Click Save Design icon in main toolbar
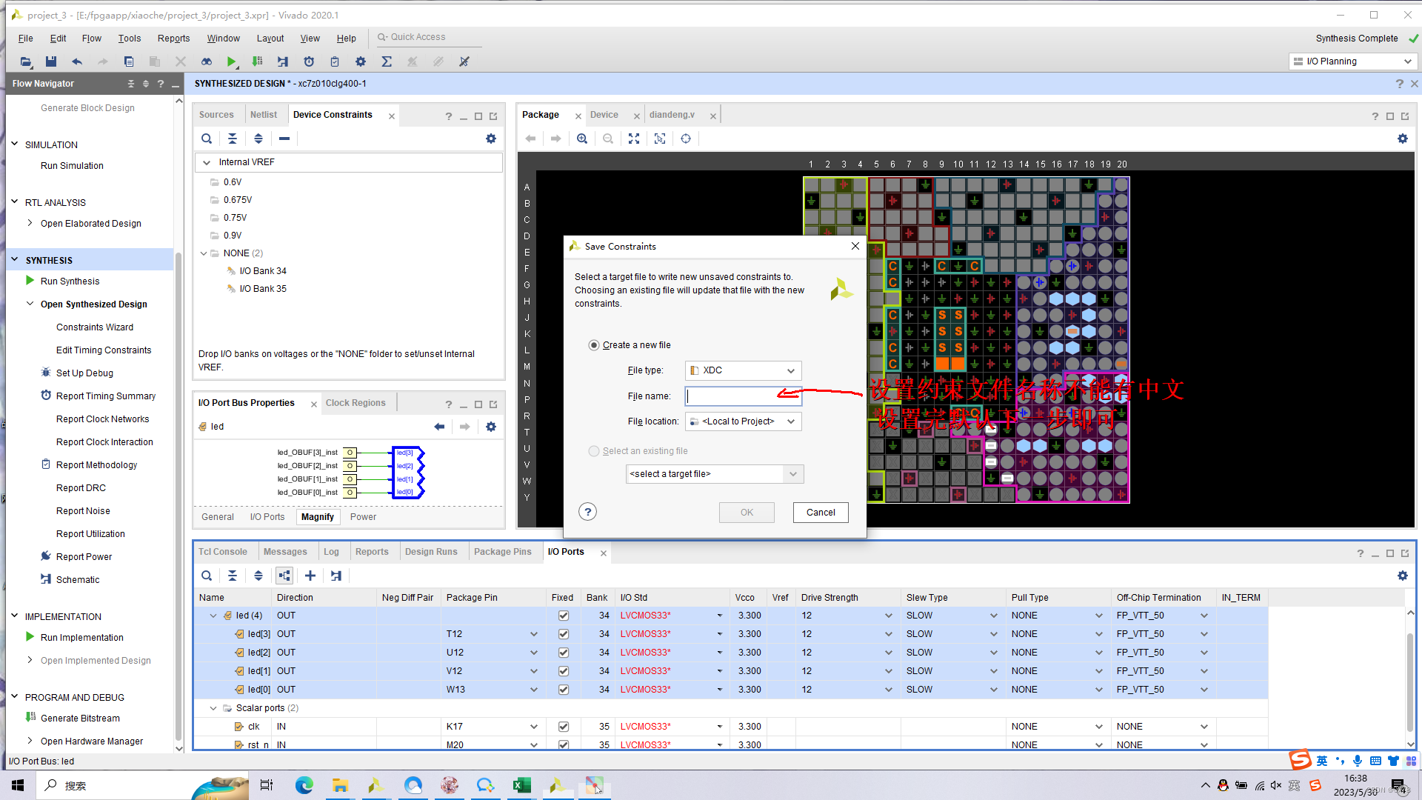Viewport: 1422px width, 800px height. (x=50, y=61)
